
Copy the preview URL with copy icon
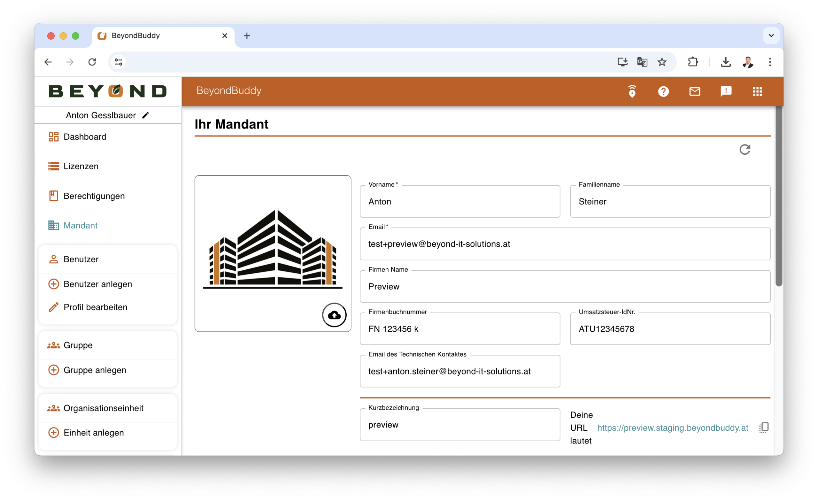pyautogui.click(x=764, y=427)
